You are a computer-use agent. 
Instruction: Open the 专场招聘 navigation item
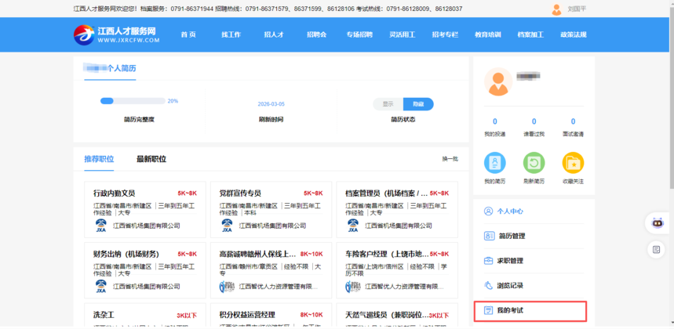click(360, 34)
